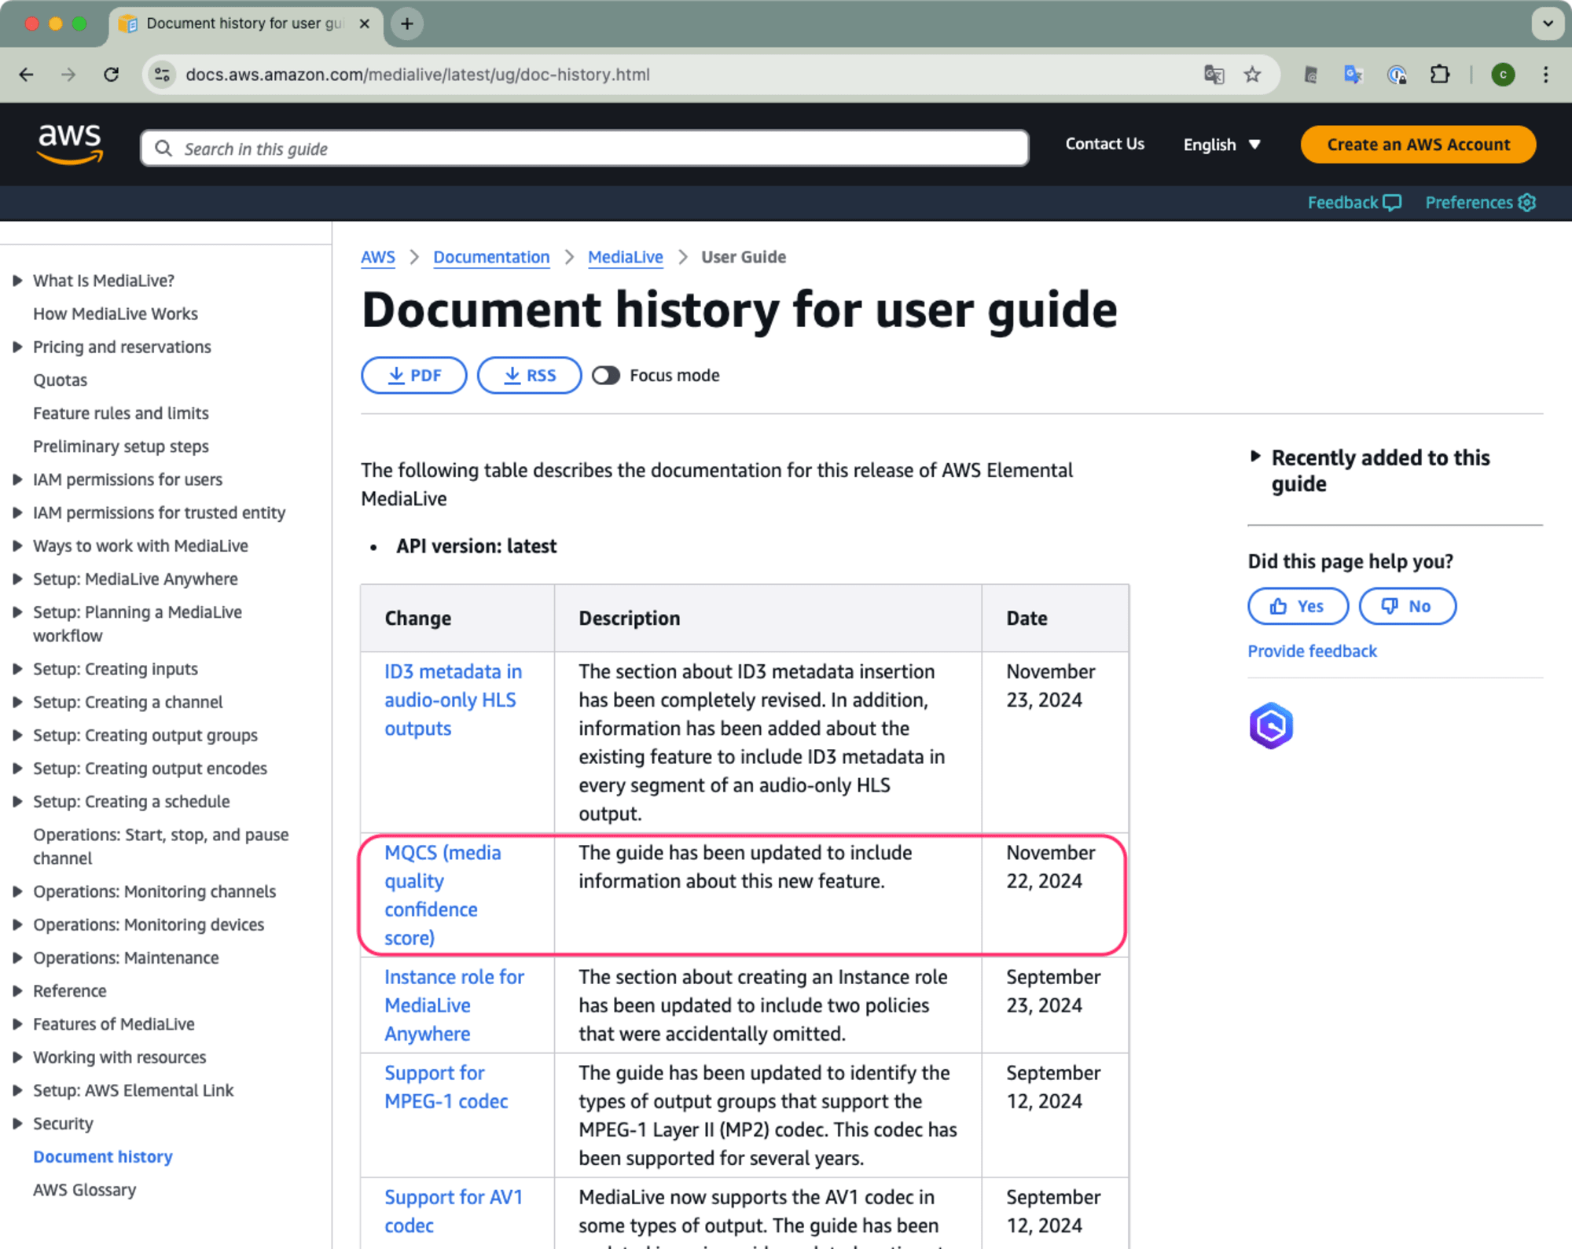
Task: Open 'Feature rules and limits' page
Action: [x=121, y=413]
